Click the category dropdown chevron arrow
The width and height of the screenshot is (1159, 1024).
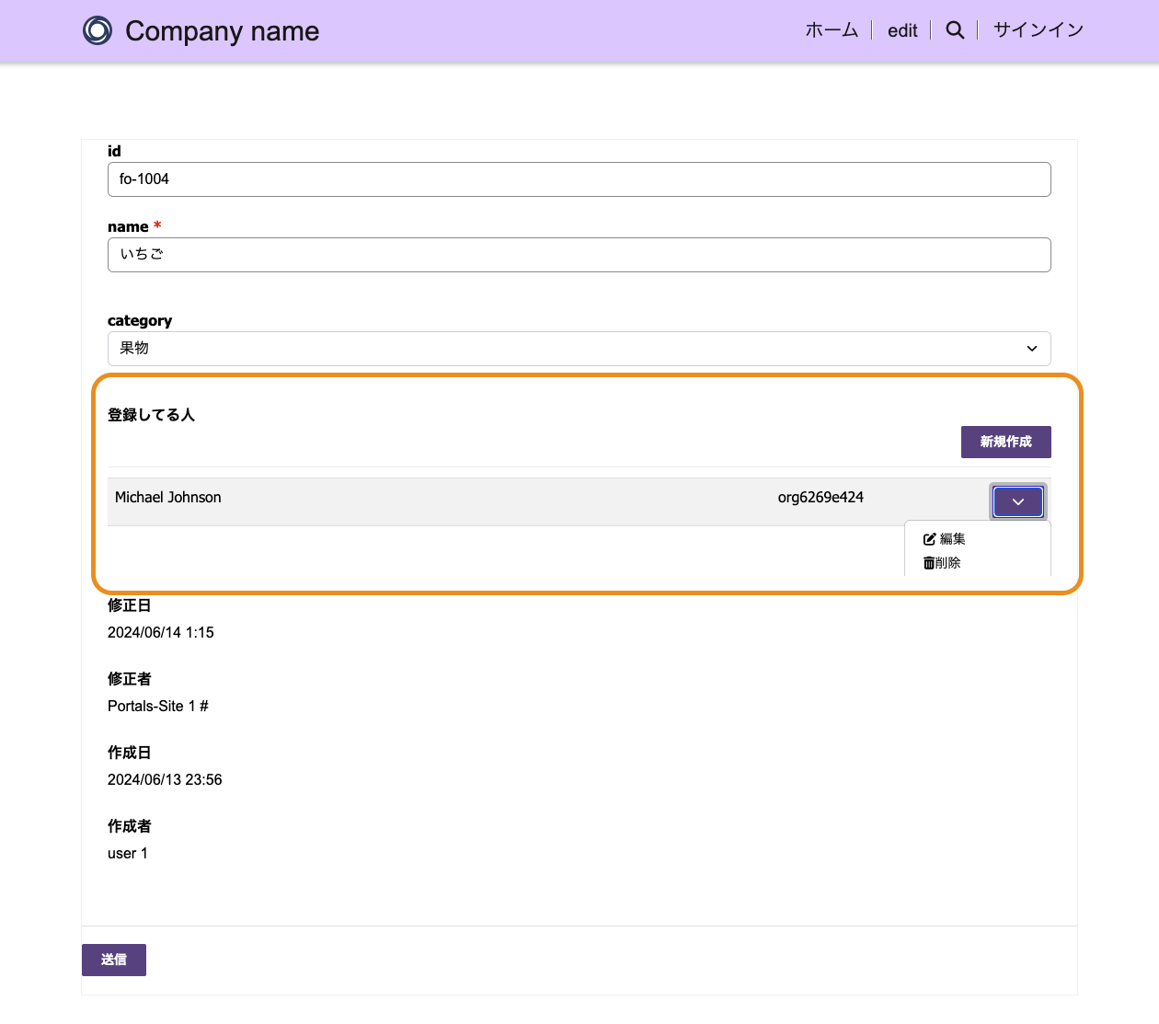click(x=1031, y=349)
